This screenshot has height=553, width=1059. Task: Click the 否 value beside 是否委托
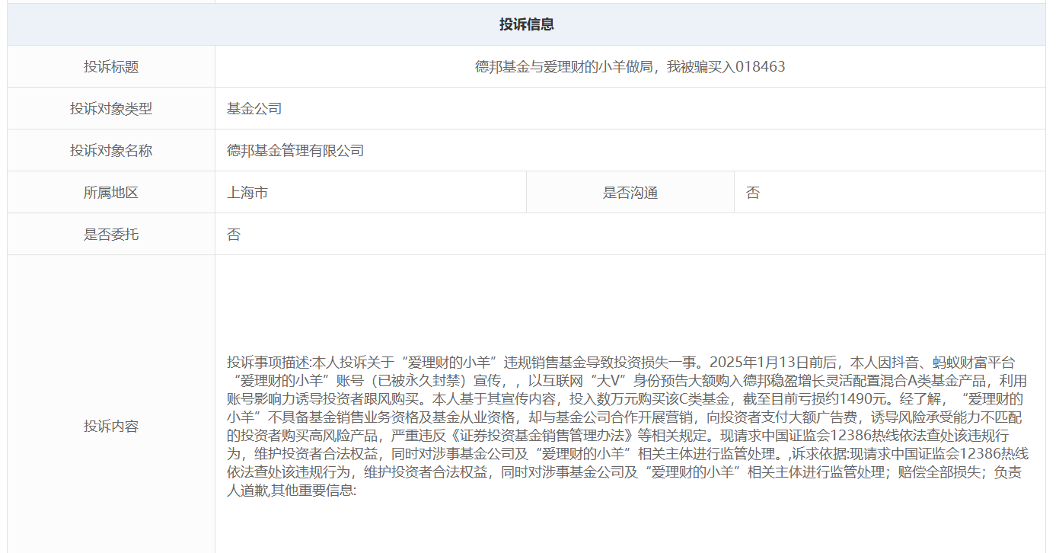[x=234, y=235]
